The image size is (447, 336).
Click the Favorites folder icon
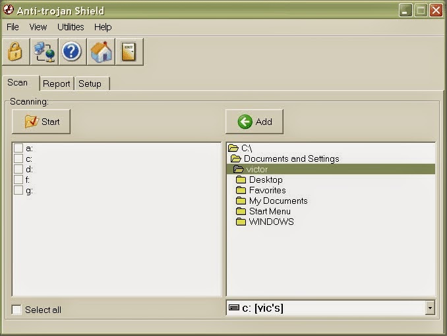click(x=241, y=190)
